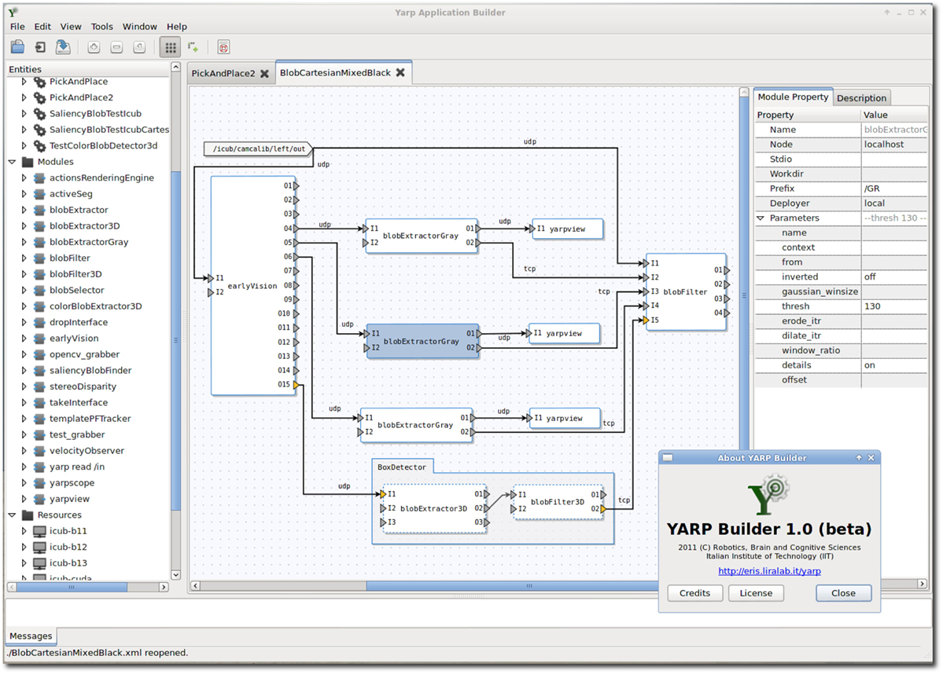
Task: Switch to the Description tab
Action: [x=861, y=98]
